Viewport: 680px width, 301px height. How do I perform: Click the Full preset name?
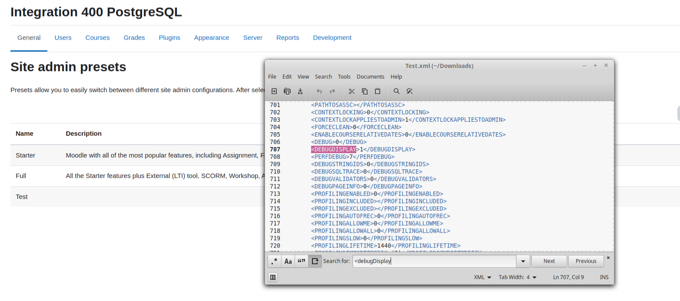click(21, 176)
